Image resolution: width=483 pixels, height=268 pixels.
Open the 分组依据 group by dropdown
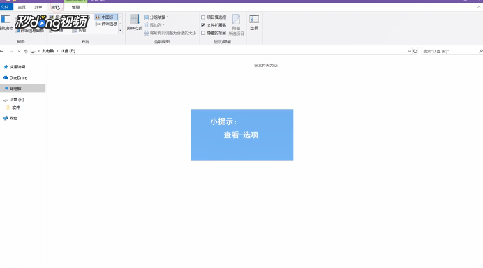156,17
